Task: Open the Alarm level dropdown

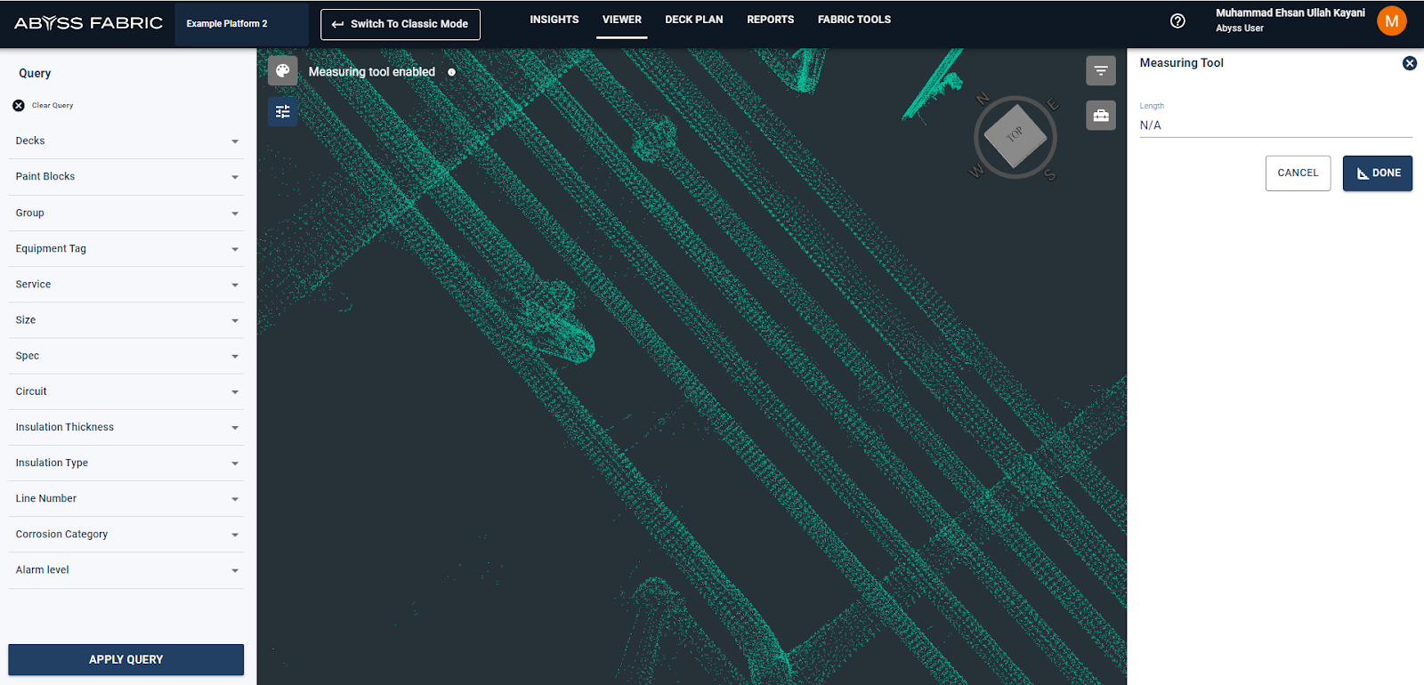Action: 125,570
